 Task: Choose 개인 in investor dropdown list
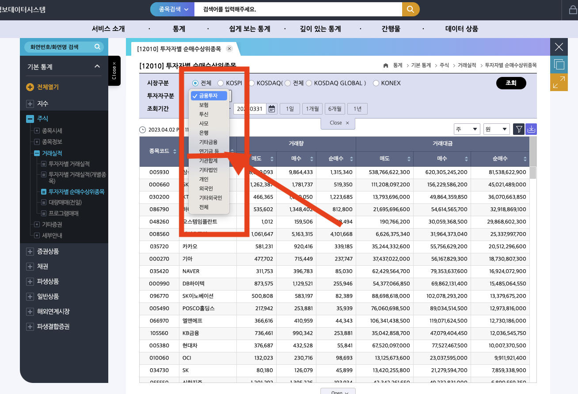(x=209, y=179)
